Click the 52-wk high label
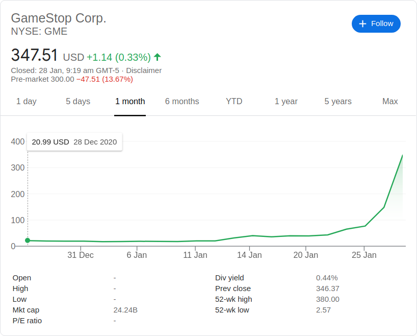The width and height of the screenshot is (417, 336). click(233, 299)
